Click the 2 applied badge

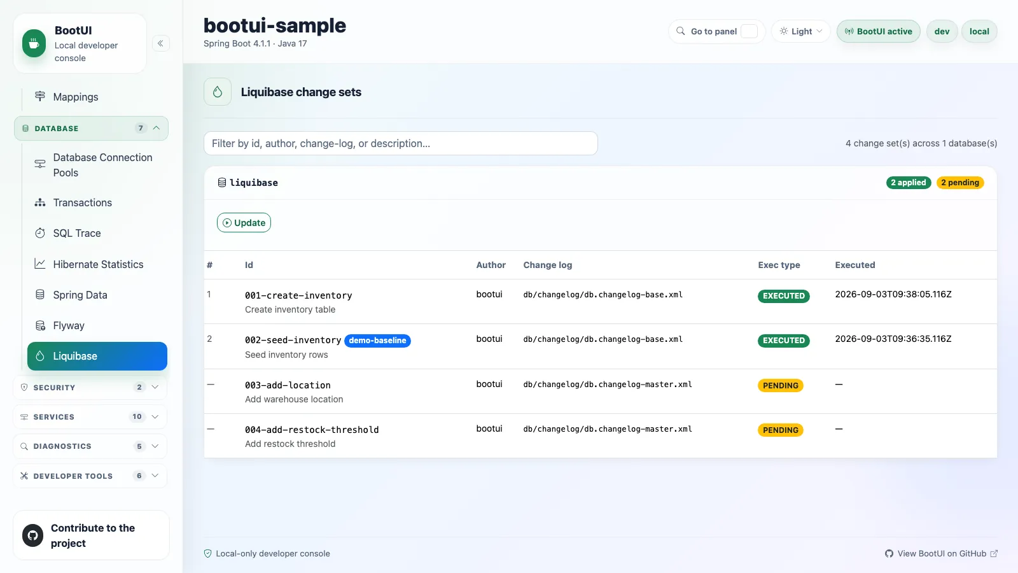coord(909,183)
